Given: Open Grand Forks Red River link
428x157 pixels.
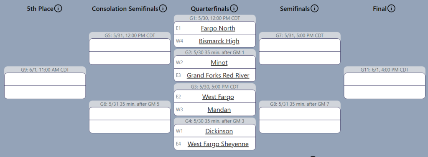Looking at the screenshot, I should click(218, 75).
